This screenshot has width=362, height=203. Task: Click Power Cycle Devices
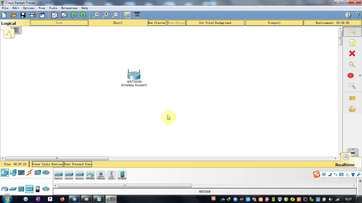click(x=48, y=164)
